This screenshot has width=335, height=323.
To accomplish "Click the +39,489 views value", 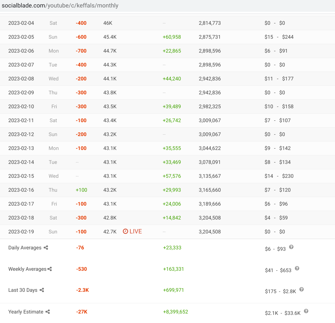I will point(172,107).
